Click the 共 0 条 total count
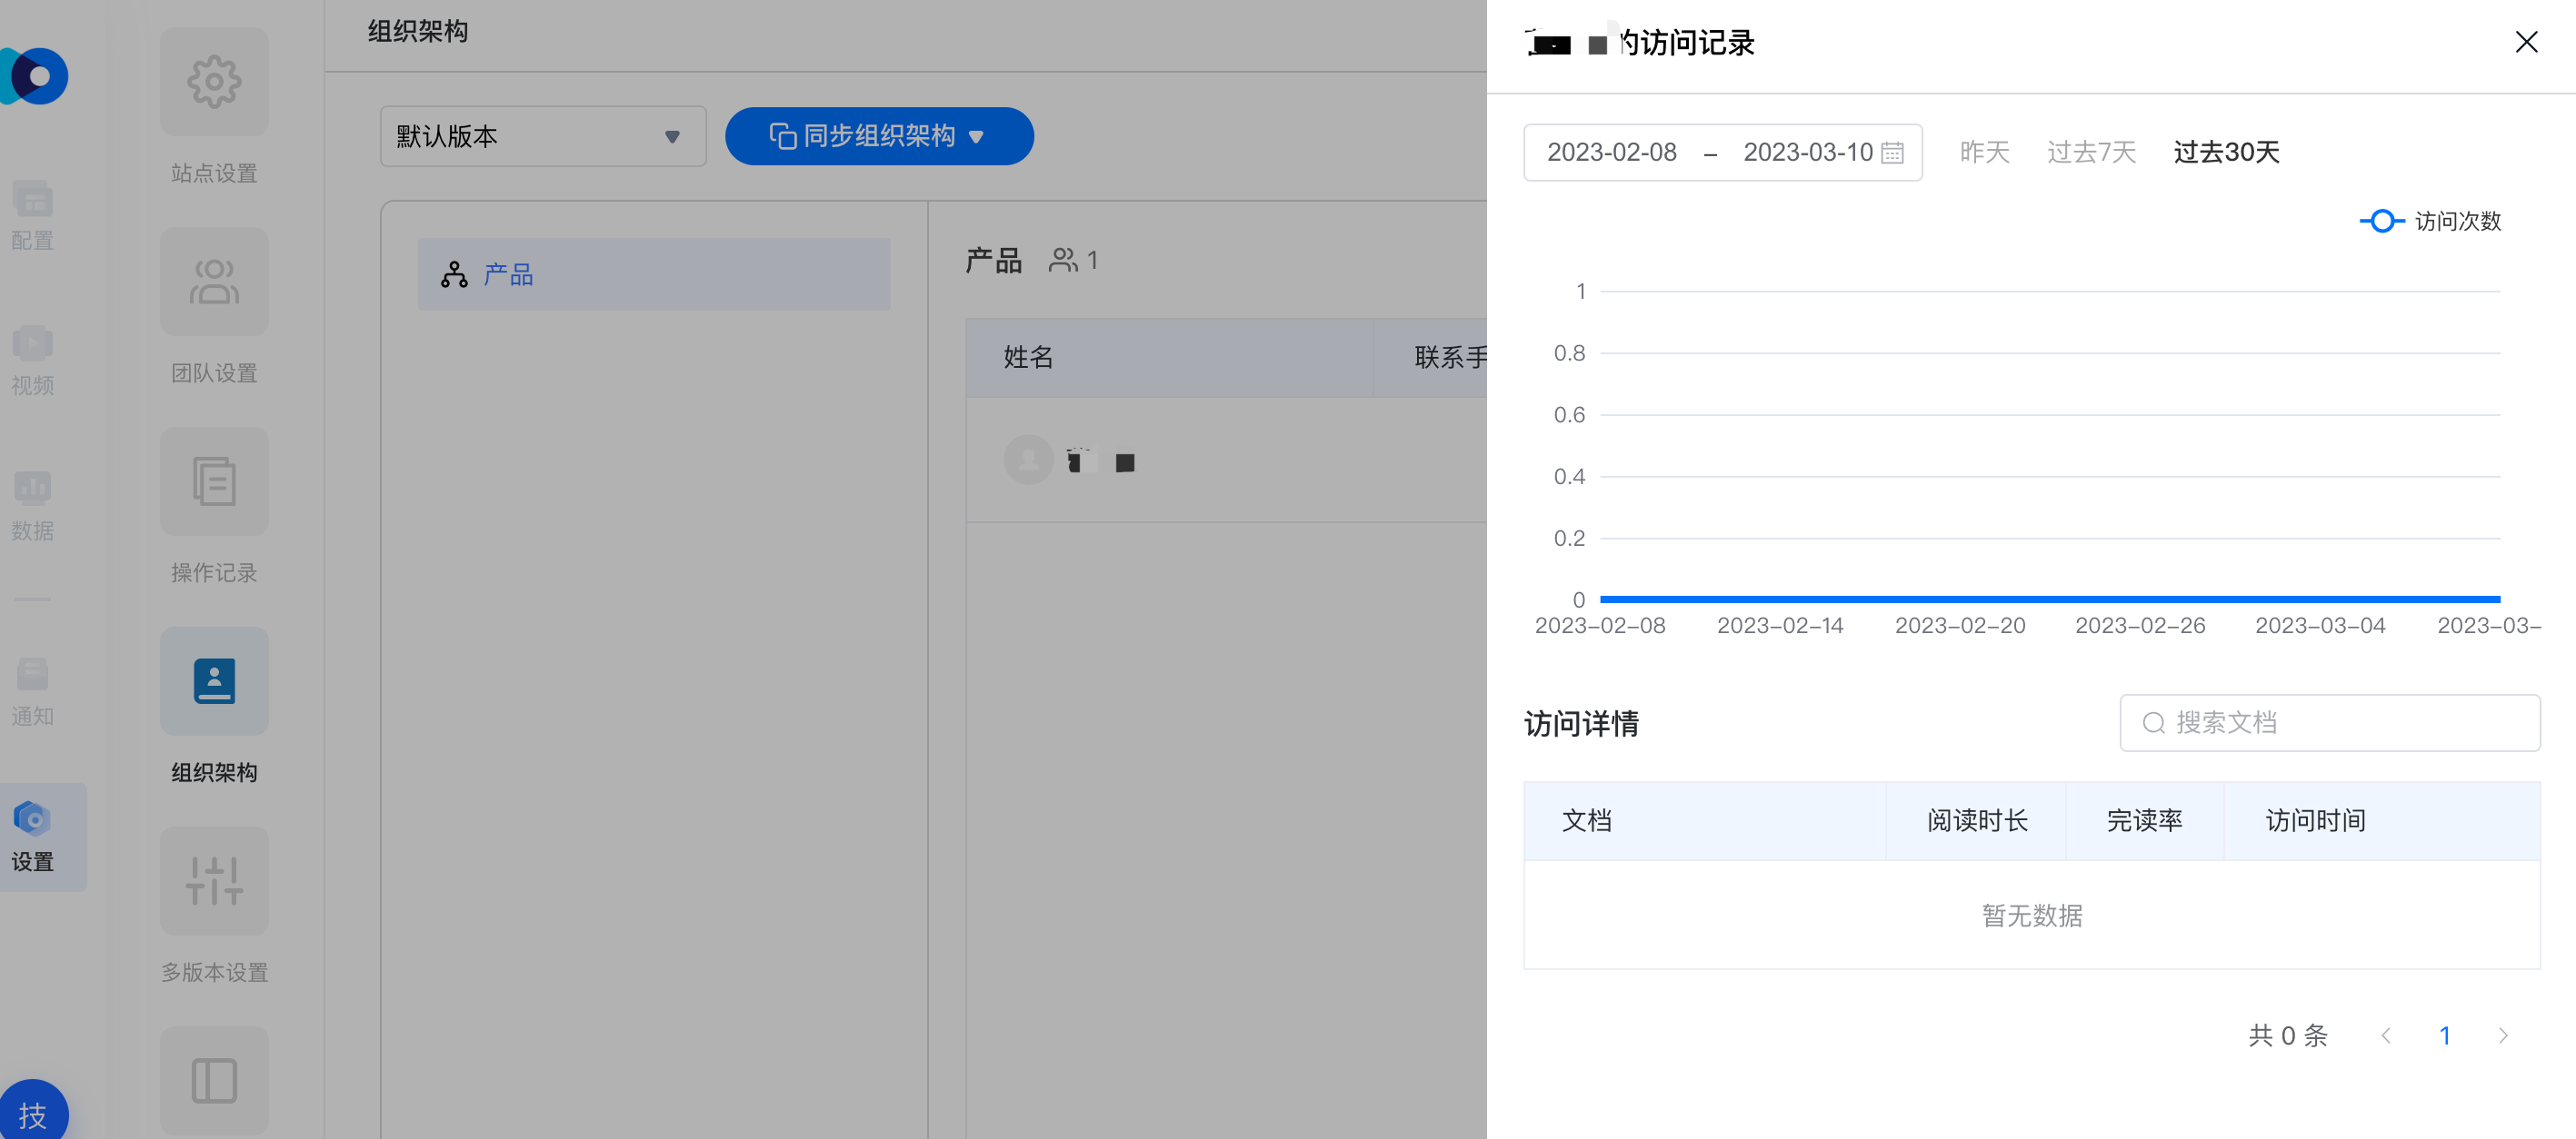The height and width of the screenshot is (1139, 2576). (x=2287, y=1035)
